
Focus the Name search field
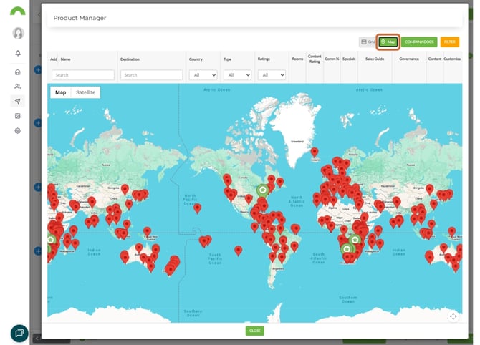(x=83, y=75)
